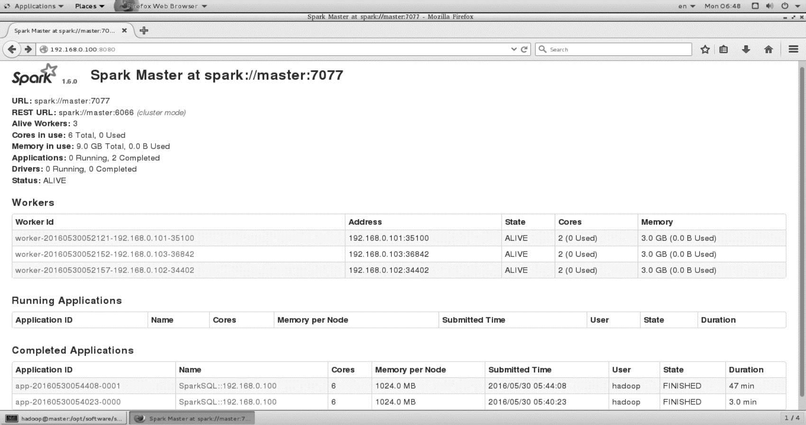Open worker link ending 192.168.0.102-34402
Viewport: 806px width, 425px height.
[105, 270]
